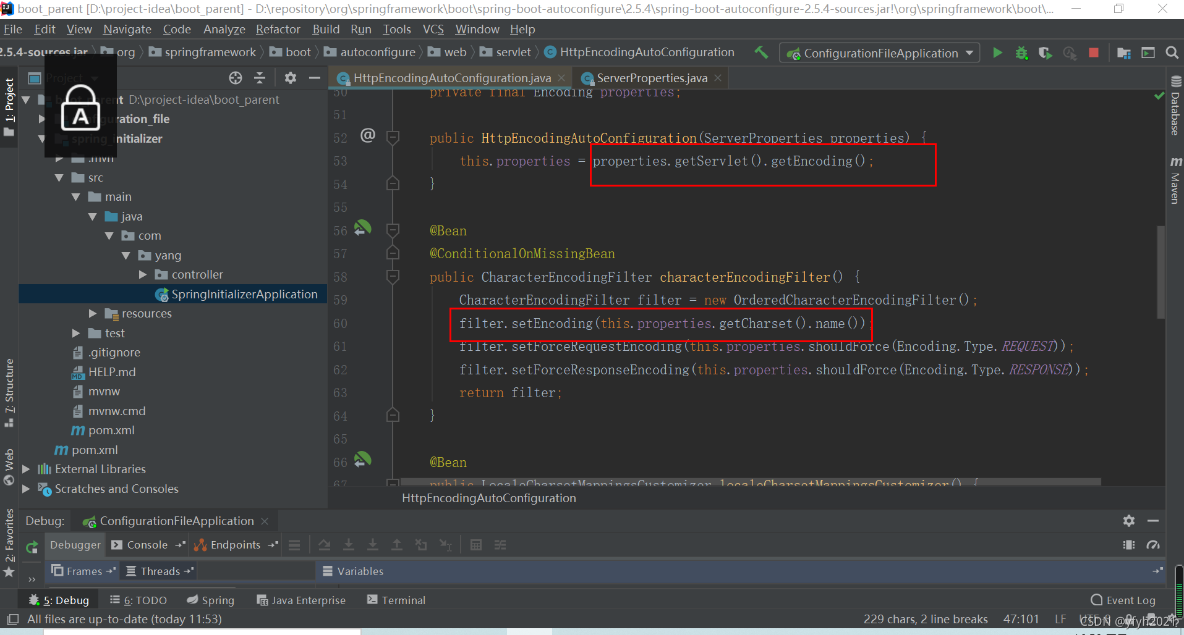
Task: Step into the method call
Action: [x=349, y=544]
